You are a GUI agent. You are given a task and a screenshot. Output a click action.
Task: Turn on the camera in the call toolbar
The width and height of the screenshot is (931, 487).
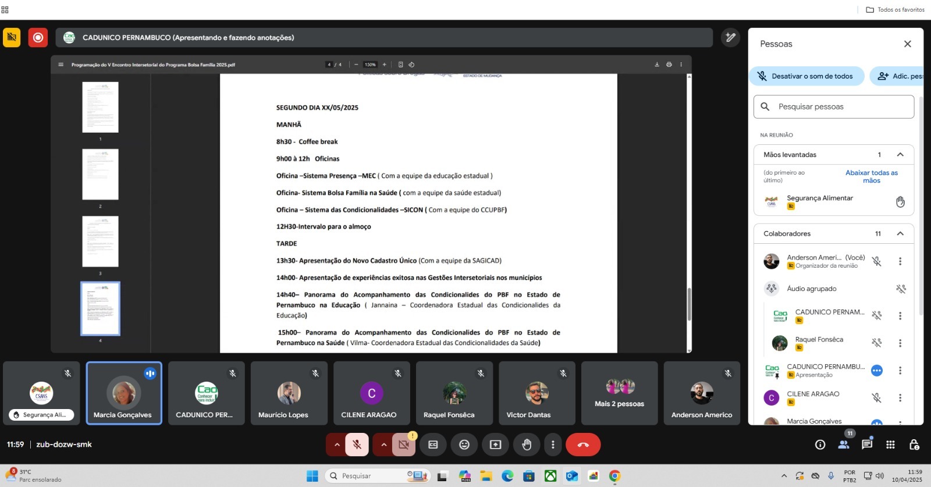coord(403,445)
